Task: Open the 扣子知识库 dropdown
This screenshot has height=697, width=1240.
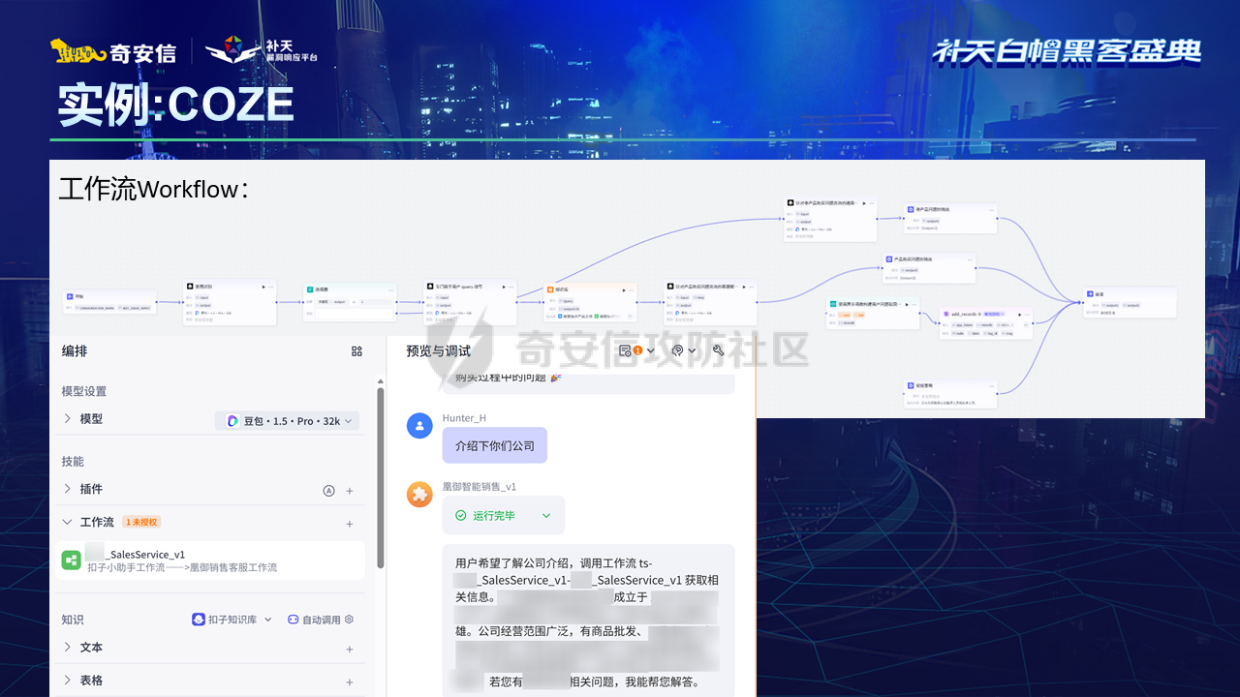Action: coord(232,620)
